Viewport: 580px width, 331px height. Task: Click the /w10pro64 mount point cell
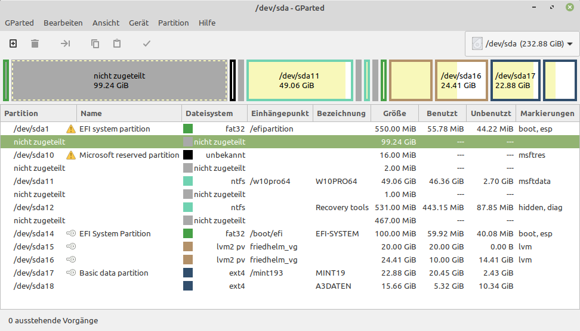(x=270, y=181)
